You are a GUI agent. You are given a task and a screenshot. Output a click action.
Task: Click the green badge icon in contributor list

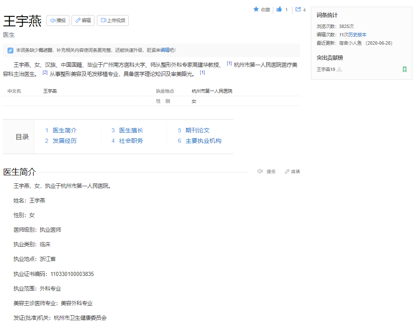coord(404,69)
